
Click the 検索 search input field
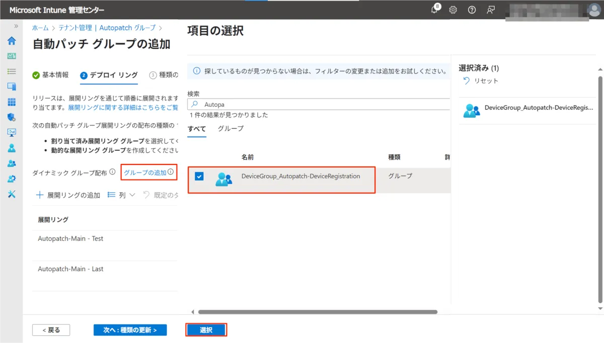click(322, 105)
